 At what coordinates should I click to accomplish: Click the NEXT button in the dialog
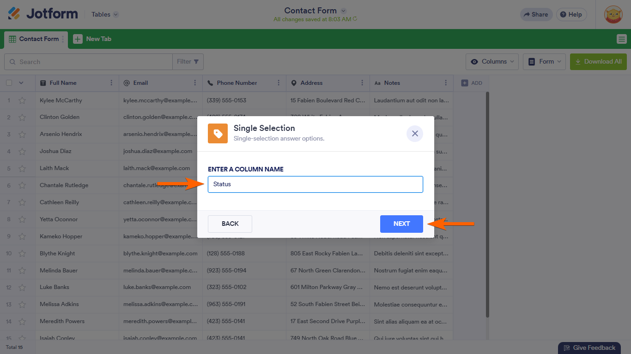(x=401, y=224)
